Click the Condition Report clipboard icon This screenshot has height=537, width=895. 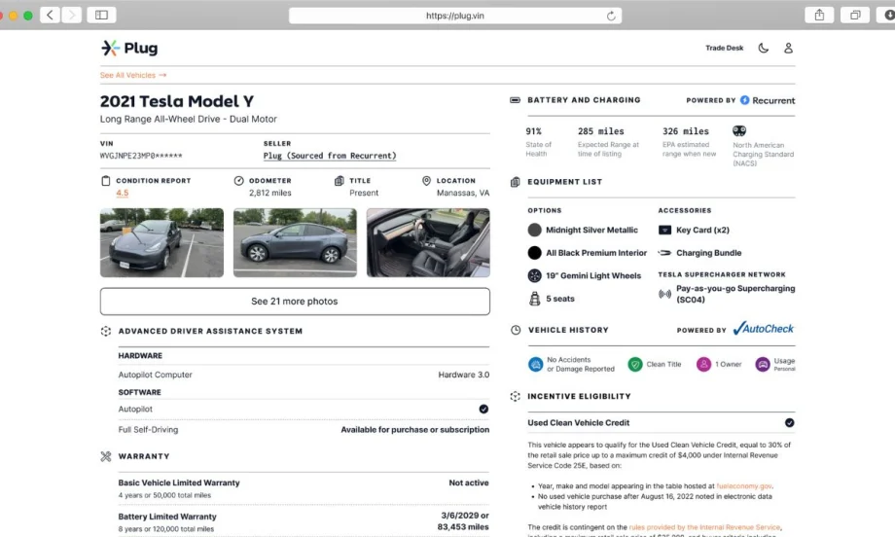pos(106,180)
